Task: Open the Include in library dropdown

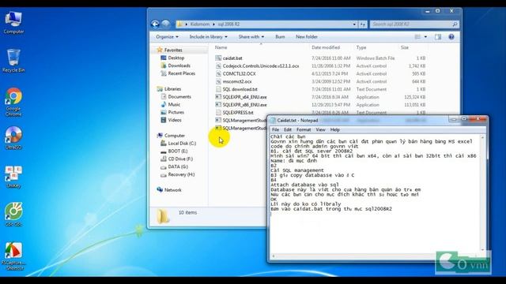Action: point(208,37)
